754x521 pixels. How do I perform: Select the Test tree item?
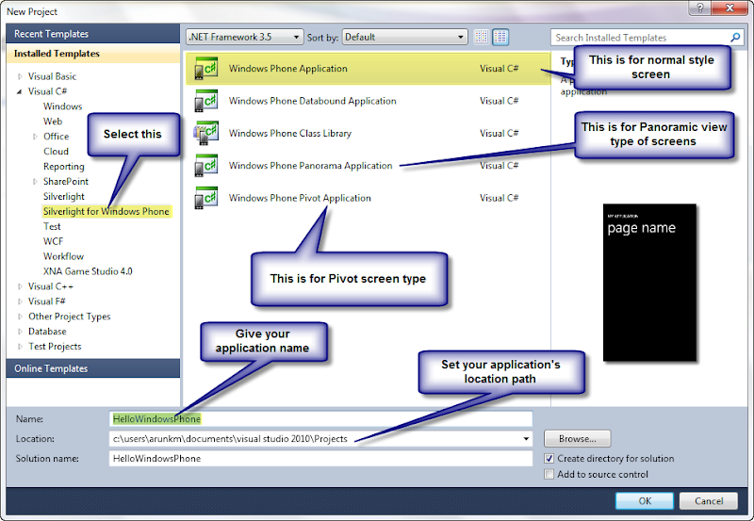52,226
